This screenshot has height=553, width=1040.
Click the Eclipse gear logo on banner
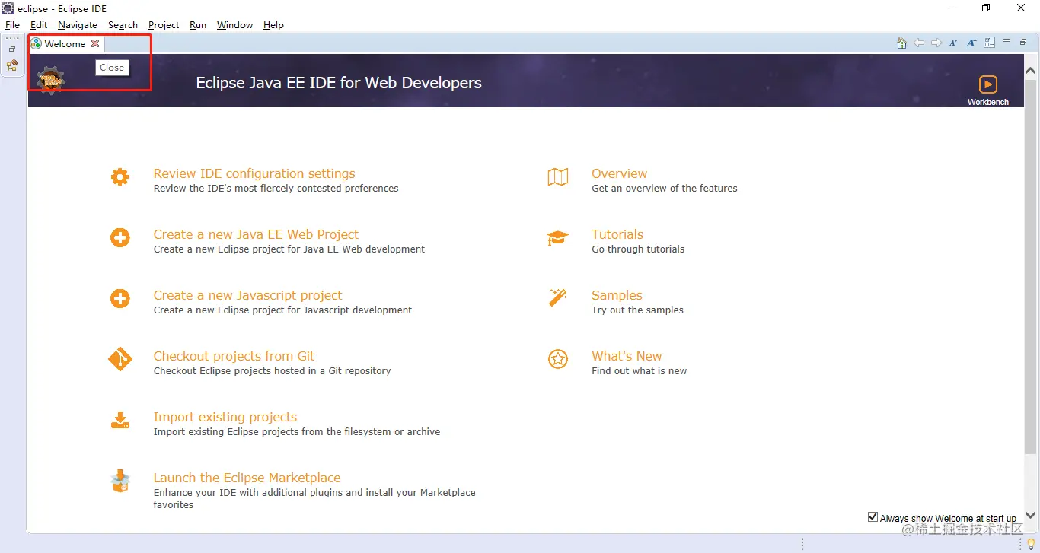[x=51, y=81]
